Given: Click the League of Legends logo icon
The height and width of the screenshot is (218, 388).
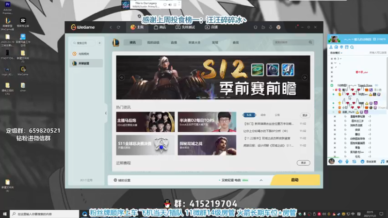Looking at the screenshot, I should tap(116, 43).
